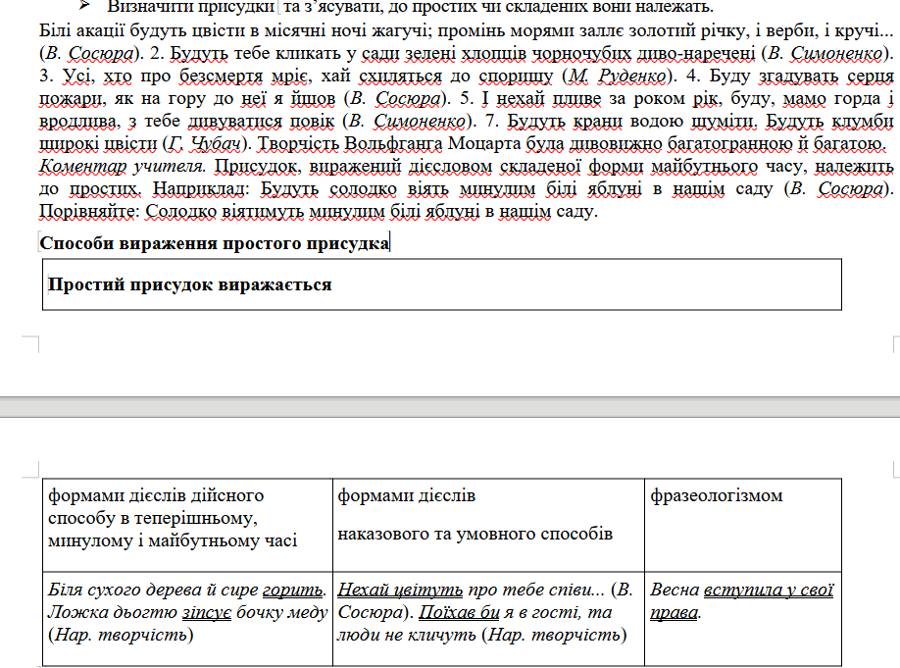The image size is (900, 668).
Task: Click italic text 'Коментар учителя'
Action: pyautogui.click(x=123, y=167)
